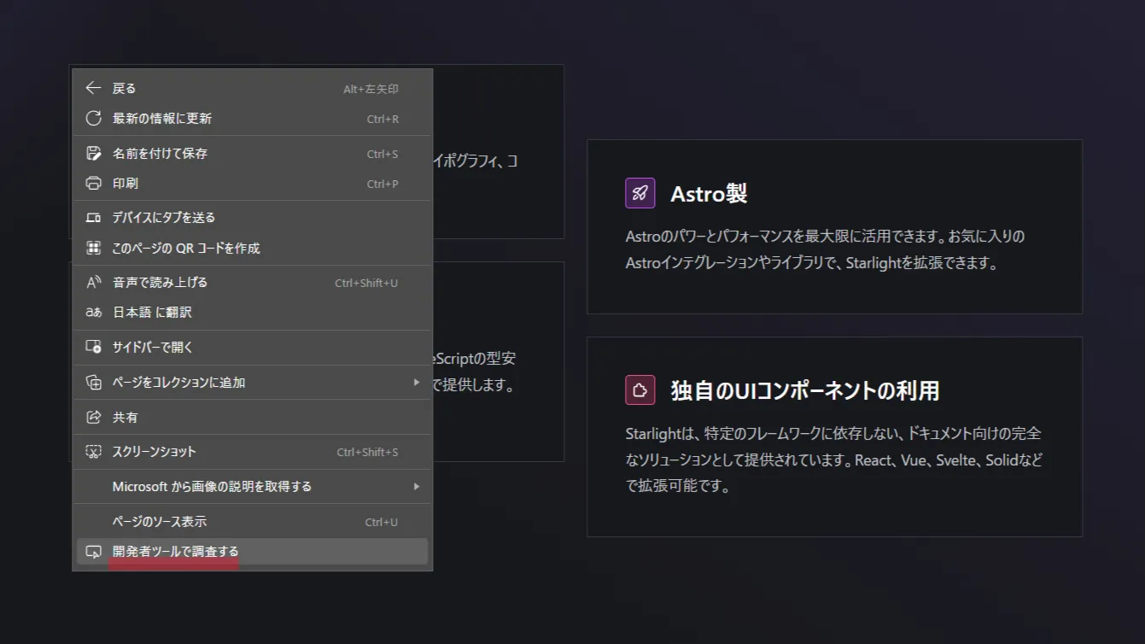
Task: Choose このページの QR コードを作成
Action: [253, 249]
